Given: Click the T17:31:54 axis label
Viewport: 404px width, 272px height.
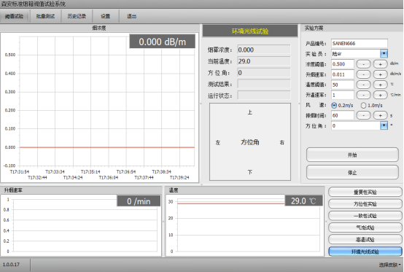Looking at the screenshot, I should point(20,172).
